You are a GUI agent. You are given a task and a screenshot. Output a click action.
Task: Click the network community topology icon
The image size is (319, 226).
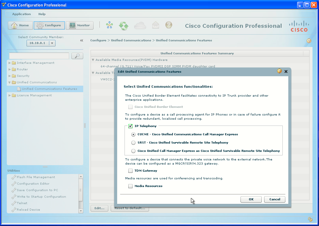coord(109,25)
